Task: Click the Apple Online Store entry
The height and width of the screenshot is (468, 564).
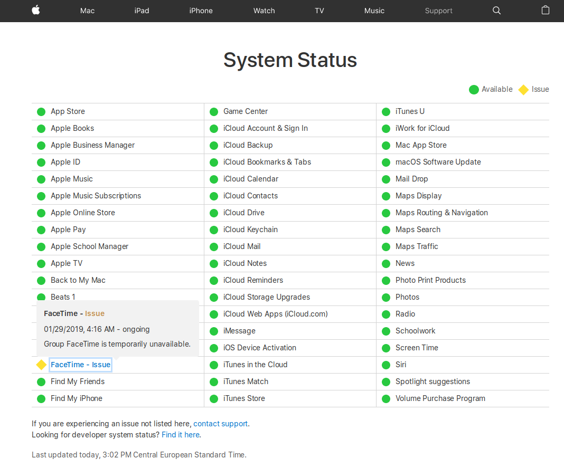Action: pos(83,213)
